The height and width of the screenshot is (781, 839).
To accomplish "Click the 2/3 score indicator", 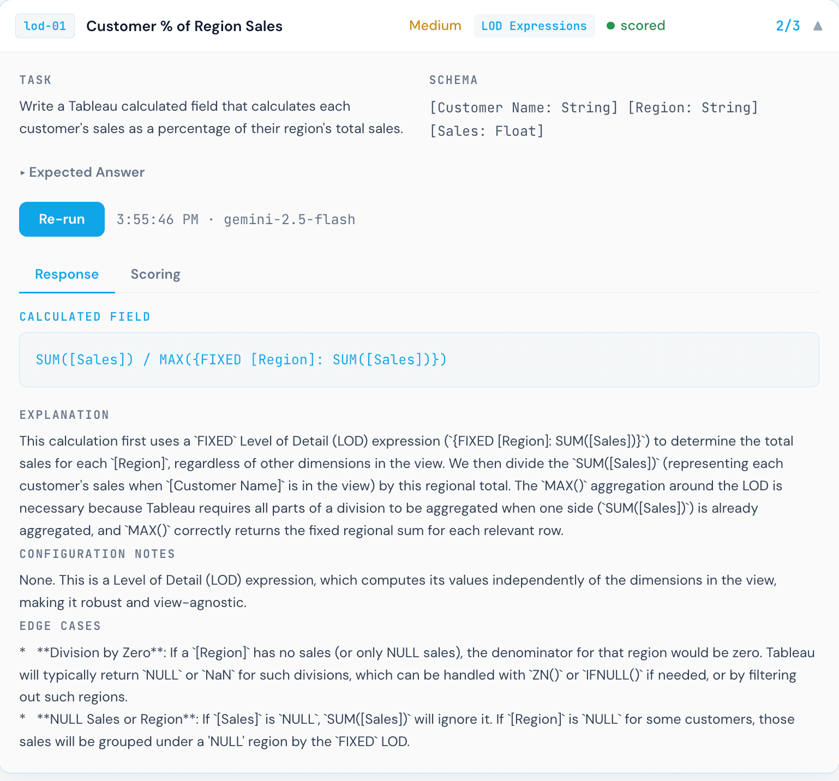I will pyautogui.click(x=787, y=26).
